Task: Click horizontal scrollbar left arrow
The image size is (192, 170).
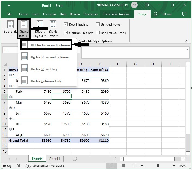Action: [x=122, y=159]
